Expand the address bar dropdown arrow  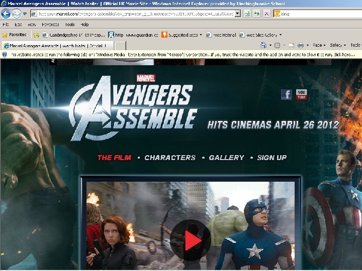coord(237,14)
